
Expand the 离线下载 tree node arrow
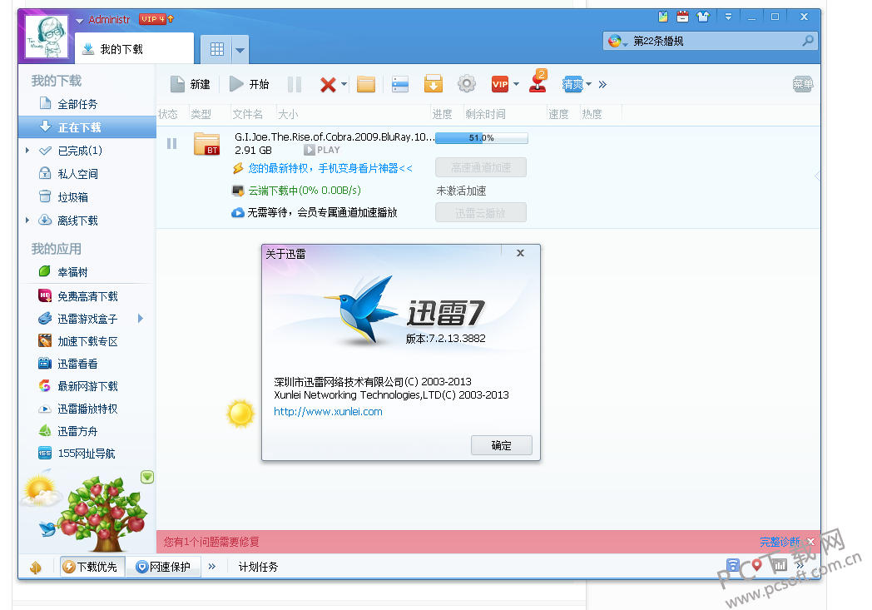[x=27, y=221]
